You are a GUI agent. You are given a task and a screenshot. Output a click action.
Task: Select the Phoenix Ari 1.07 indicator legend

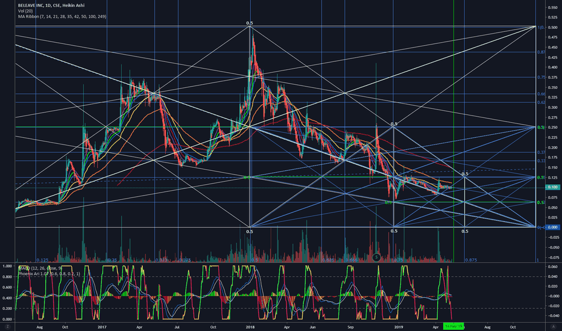pos(49,274)
